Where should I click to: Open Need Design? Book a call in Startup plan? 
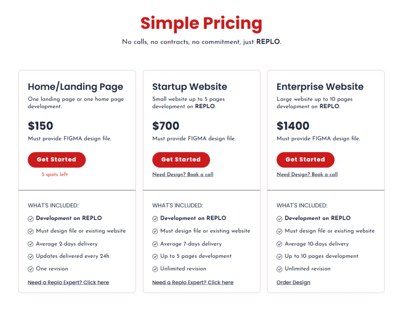pyautogui.click(x=183, y=174)
